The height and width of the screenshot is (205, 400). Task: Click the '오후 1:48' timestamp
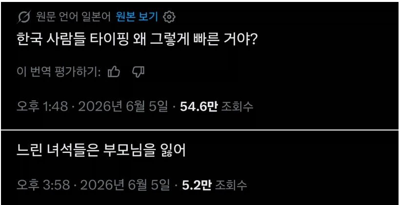coord(42,107)
